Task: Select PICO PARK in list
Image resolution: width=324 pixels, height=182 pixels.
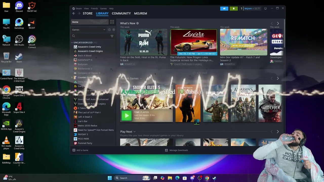Action: coord(83,139)
